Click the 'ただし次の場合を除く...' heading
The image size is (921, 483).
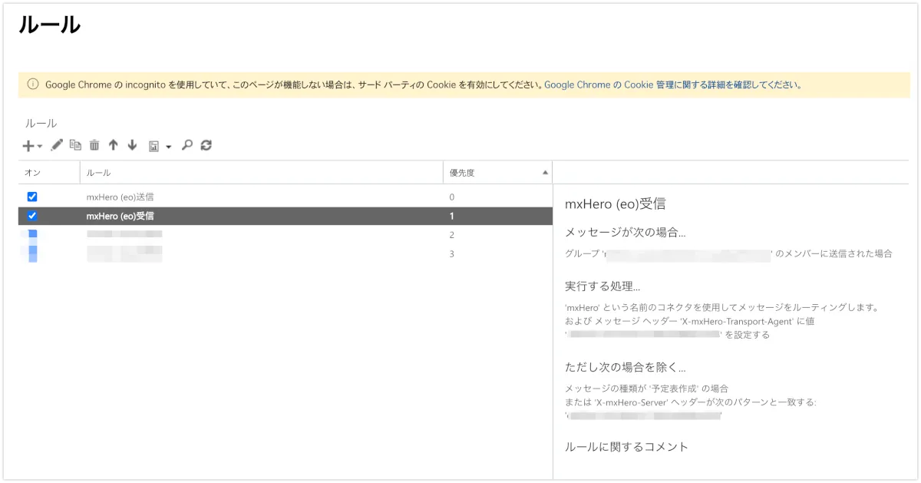pyautogui.click(x=625, y=367)
